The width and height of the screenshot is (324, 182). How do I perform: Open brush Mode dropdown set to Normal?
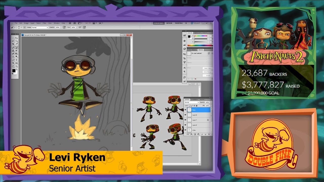(x=40, y=27)
